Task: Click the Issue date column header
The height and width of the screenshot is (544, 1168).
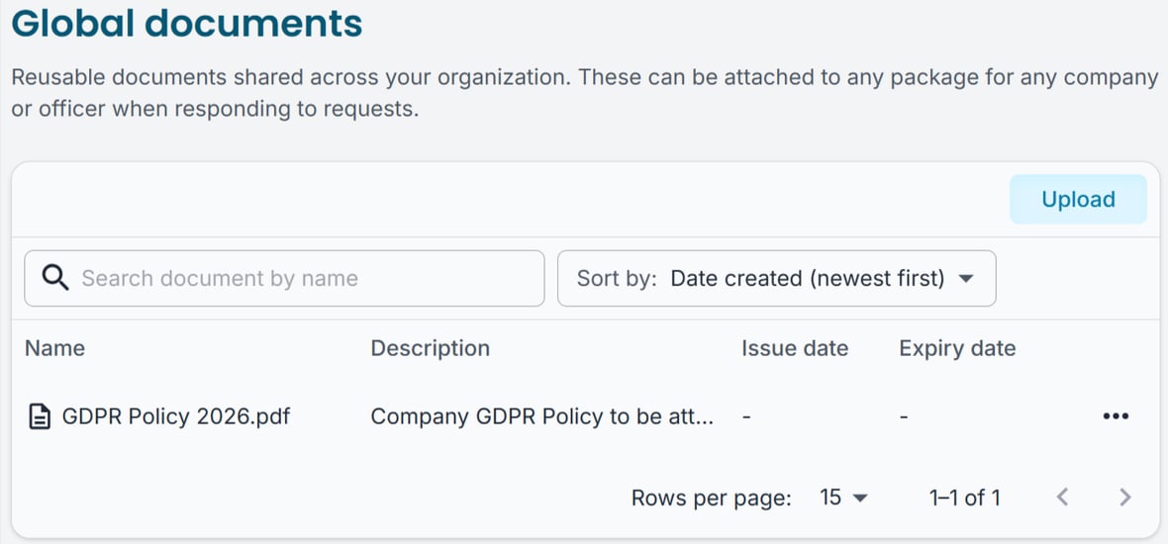Action: 795,348
